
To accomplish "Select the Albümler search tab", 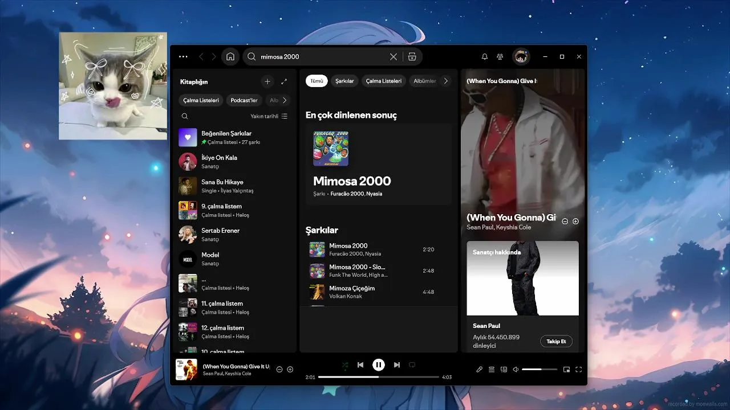I will click(424, 81).
